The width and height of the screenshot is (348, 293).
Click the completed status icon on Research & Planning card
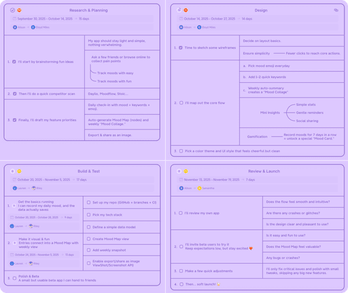coord(12,10)
